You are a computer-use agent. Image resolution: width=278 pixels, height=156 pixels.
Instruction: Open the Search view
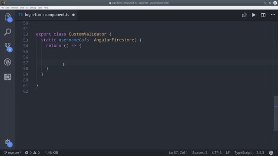point(8,32)
